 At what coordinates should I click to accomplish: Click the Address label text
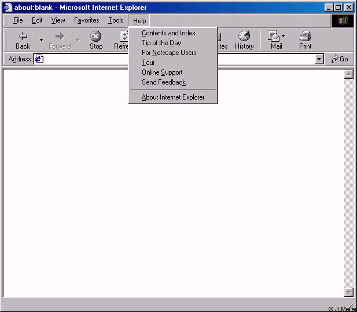20,59
